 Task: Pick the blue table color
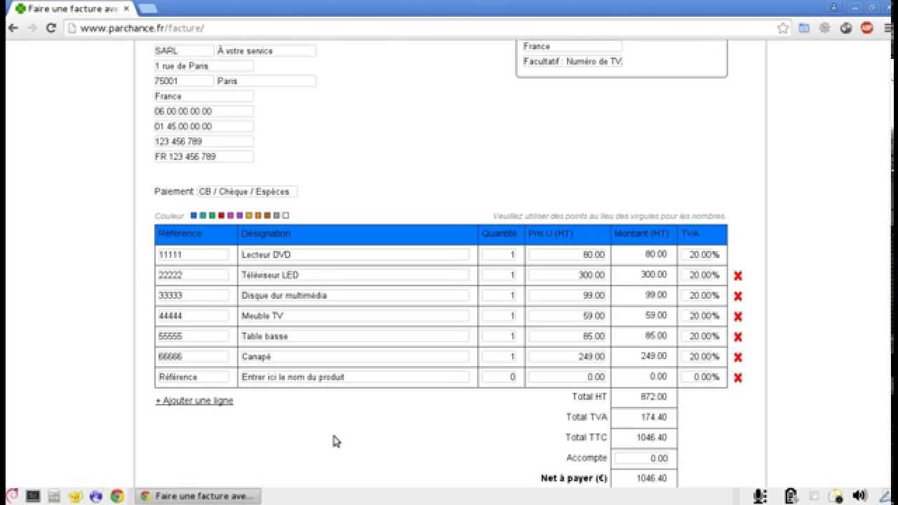[194, 216]
